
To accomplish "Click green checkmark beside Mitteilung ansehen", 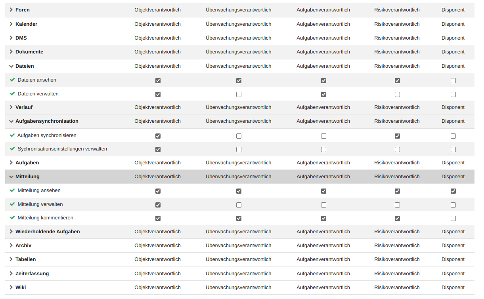I will point(12,190).
